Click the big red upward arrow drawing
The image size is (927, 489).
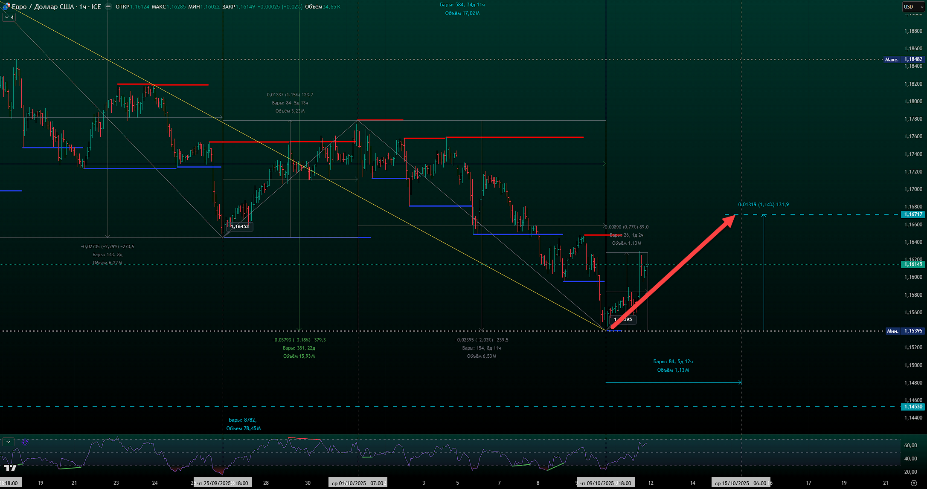click(x=672, y=273)
